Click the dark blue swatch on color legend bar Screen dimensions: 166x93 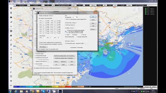pyautogui.click(x=17, y=87)
